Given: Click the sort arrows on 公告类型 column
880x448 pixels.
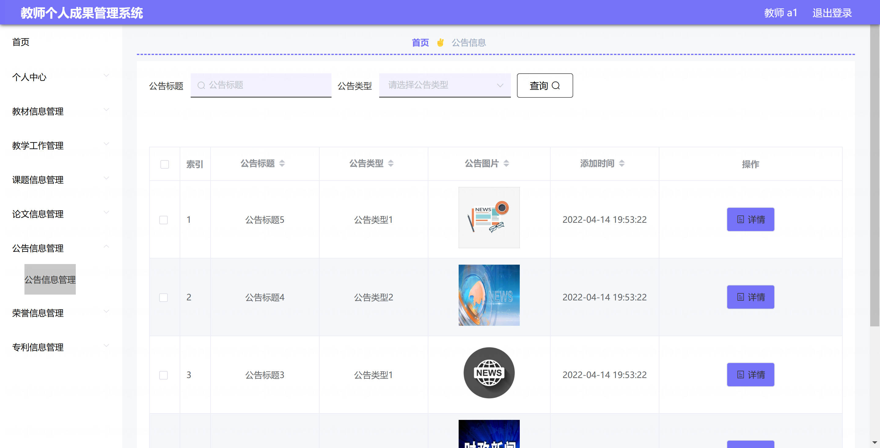Looking at the screenshot, I should pos(391,163).
